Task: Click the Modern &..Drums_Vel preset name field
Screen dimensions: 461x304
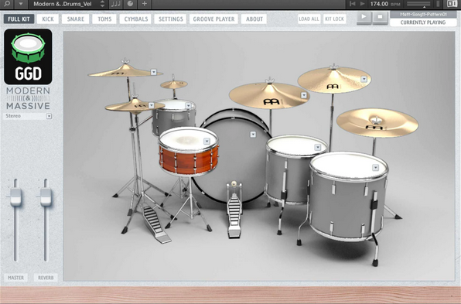Action: tap(62, 4)
